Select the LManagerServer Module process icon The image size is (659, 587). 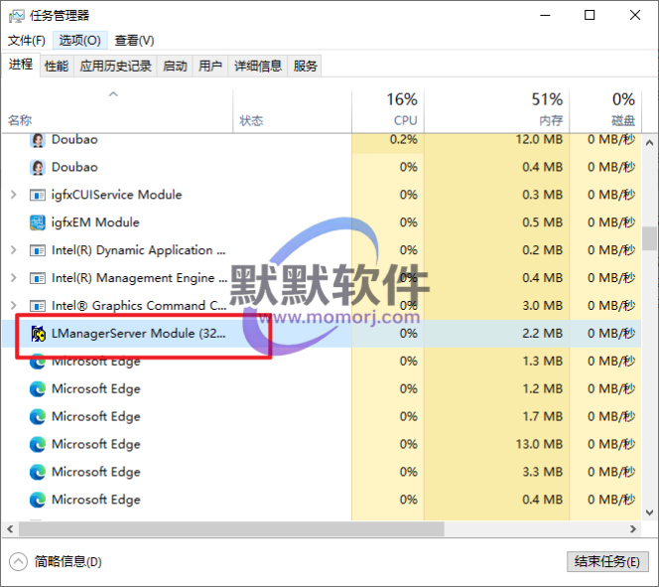click(x=38, y=334)
